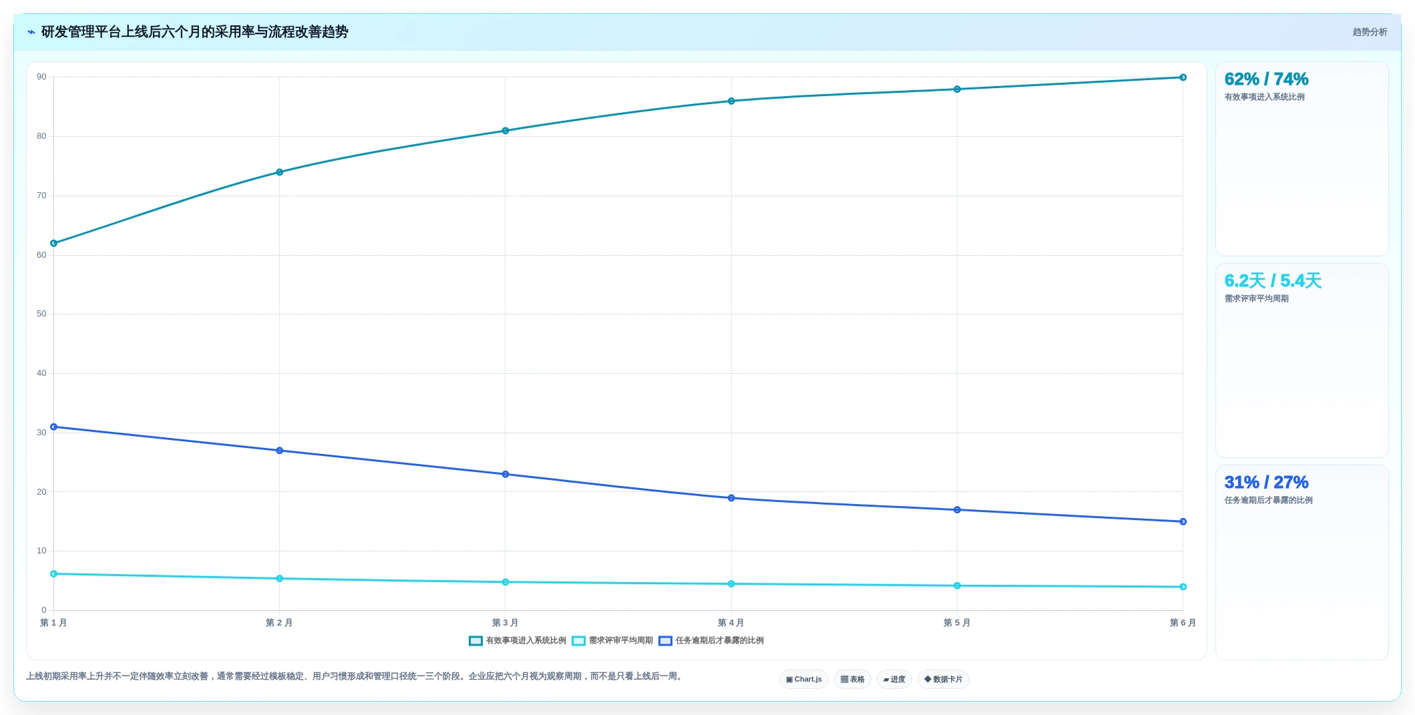Click the 第 4 月 axis label
Image resolution: width=1415 pixels, height=715 pixels.
pos(731,623)
